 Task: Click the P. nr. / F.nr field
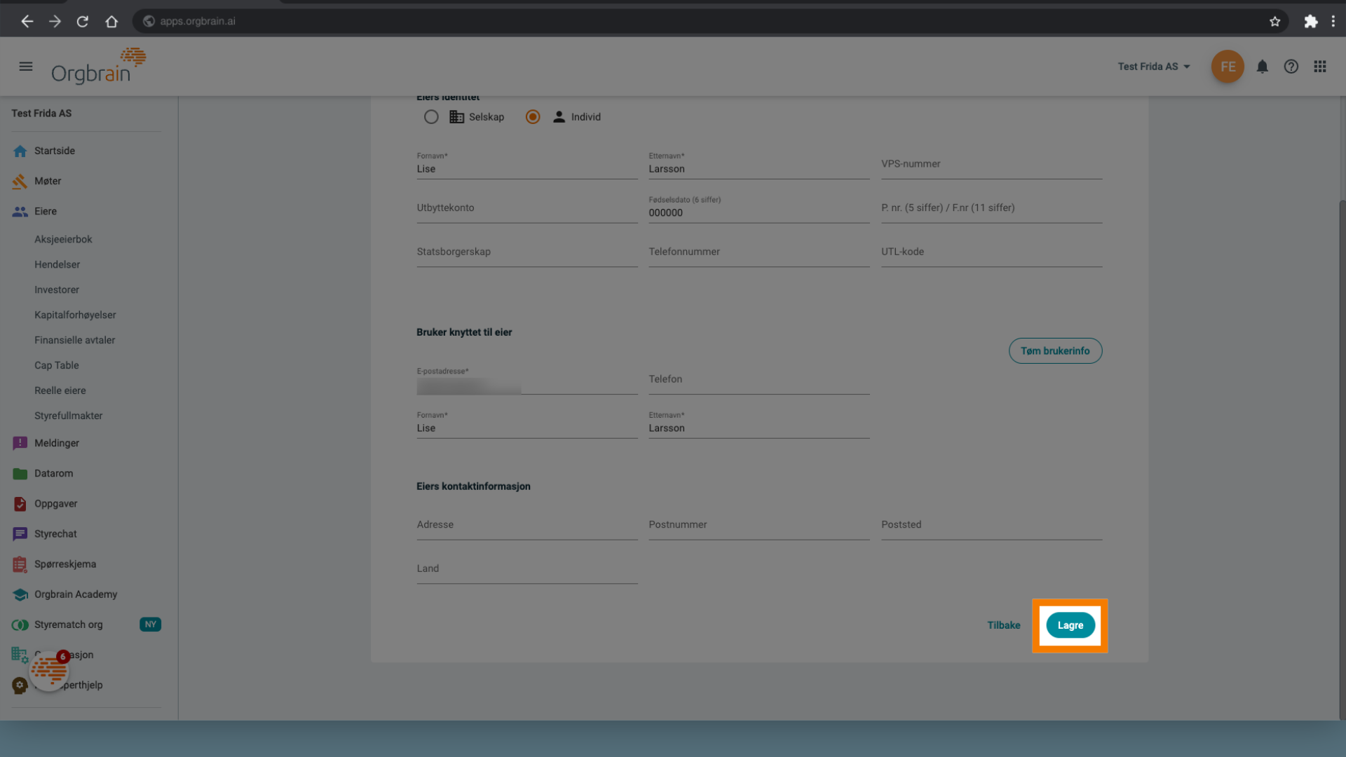click(x=991, y=208)
